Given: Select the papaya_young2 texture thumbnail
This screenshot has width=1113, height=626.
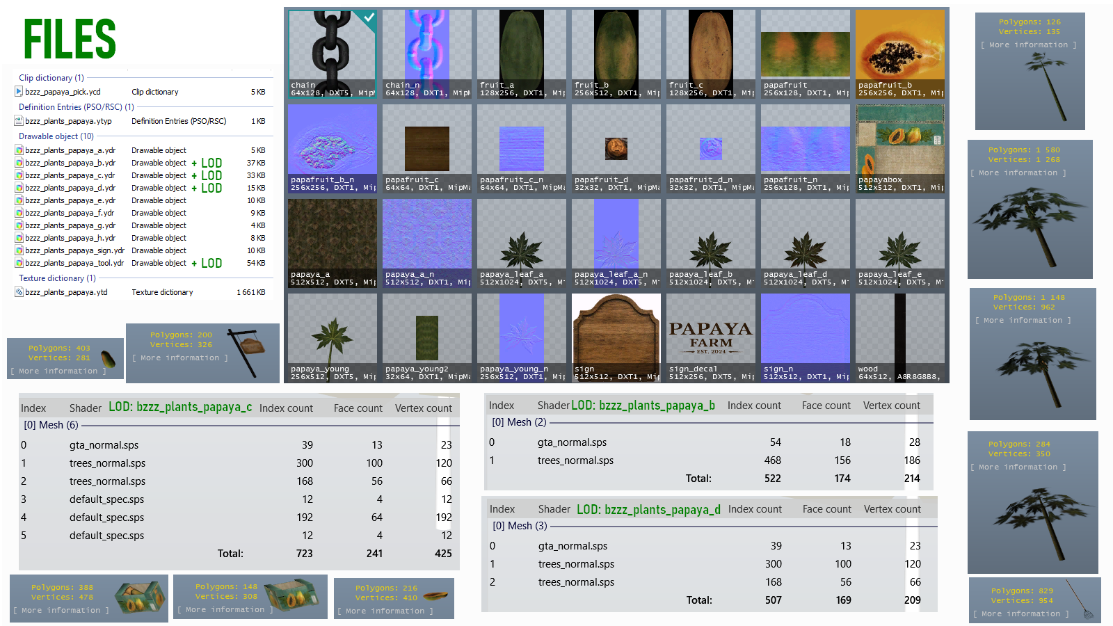Looking at the screenshot, I should coord(427,337).
